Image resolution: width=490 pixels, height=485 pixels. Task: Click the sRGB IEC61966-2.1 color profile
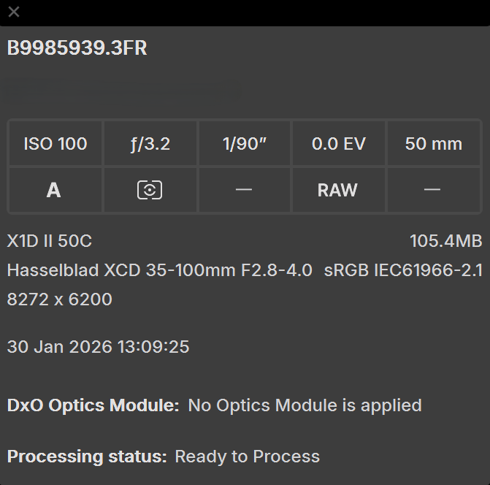click(x=403, y=270)
